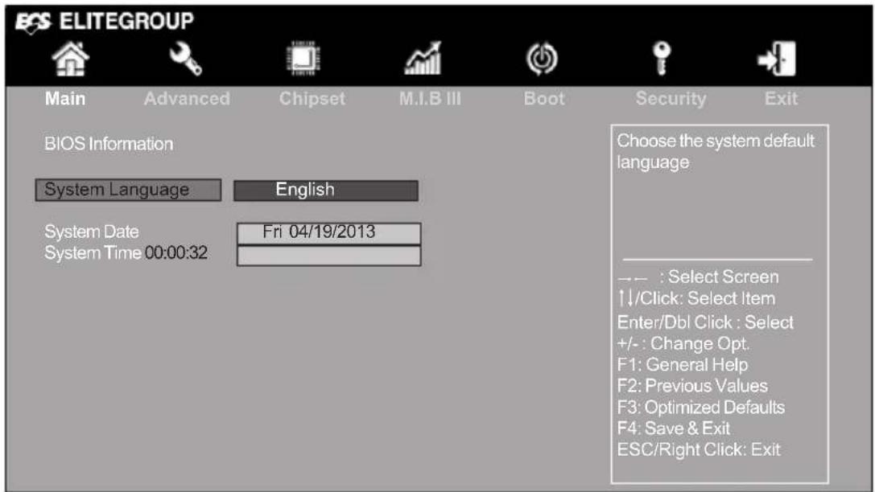The width and height of the screenshot is (875, 492).
Task: Click the 'F3: Optimized Defaults' hint
Action: click(701, 408)
